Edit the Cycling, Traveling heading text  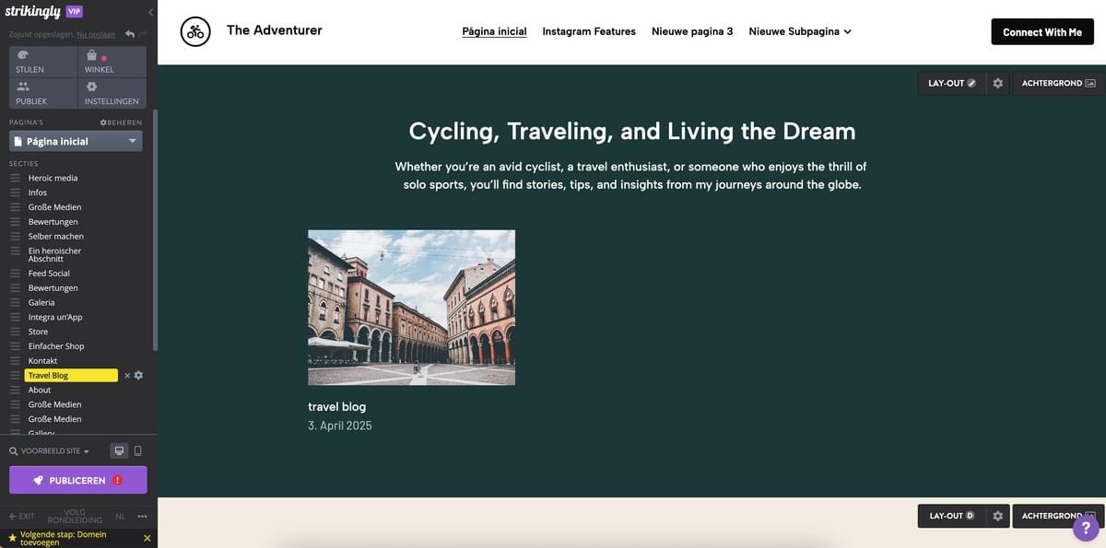(x=632, y=131)
